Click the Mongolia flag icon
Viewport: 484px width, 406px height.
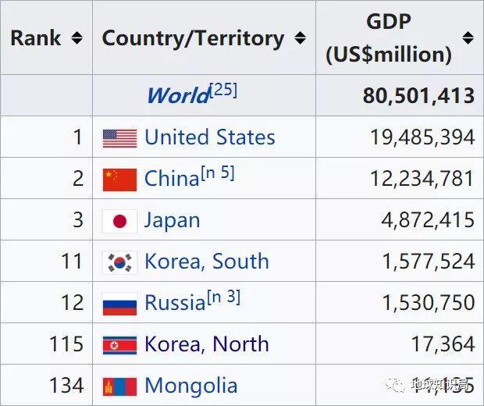119,386
